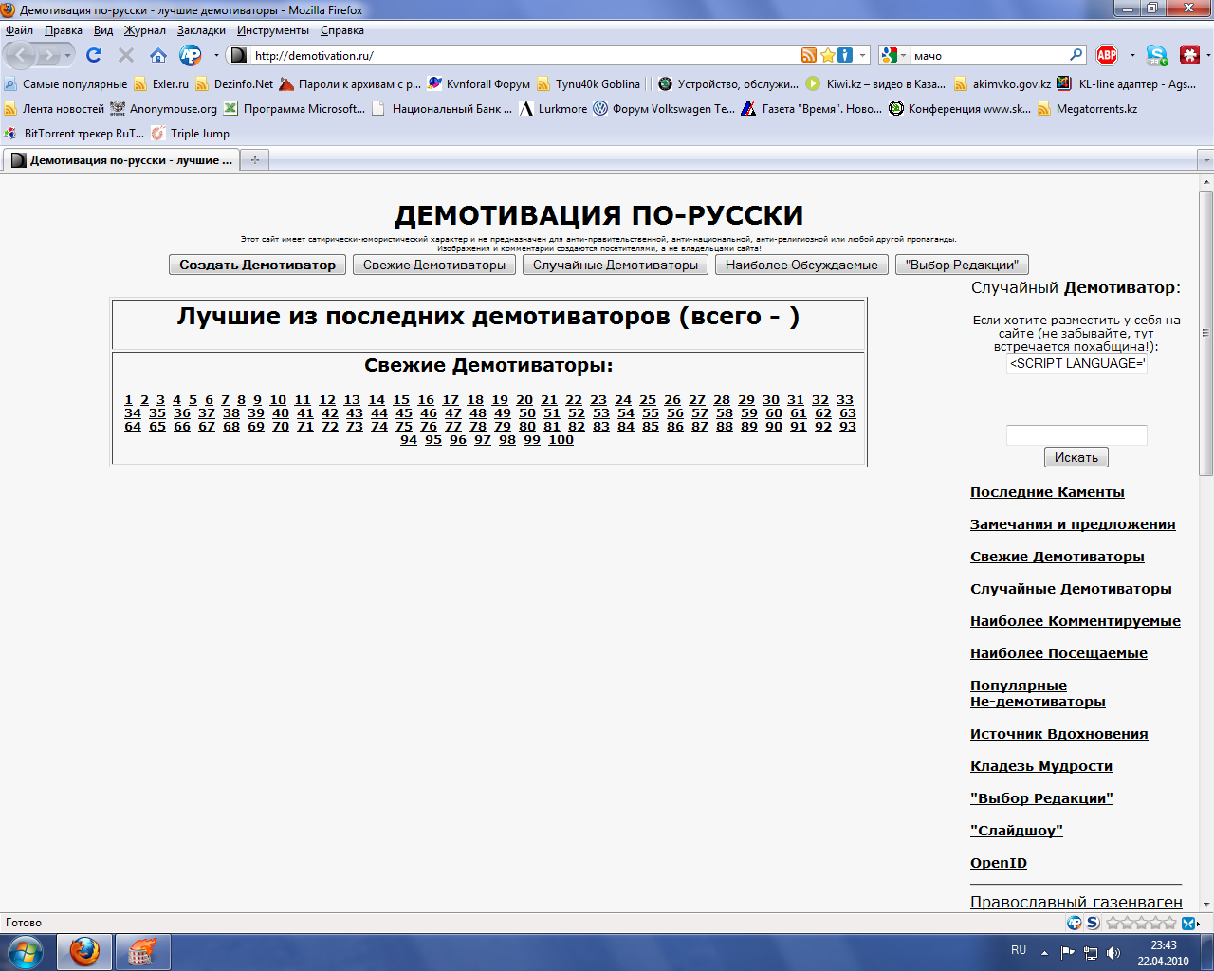1214x971 pixels.
Task: Click the volume speaker tray icon
Action: pyautogui.click(x=1113, y=952)
